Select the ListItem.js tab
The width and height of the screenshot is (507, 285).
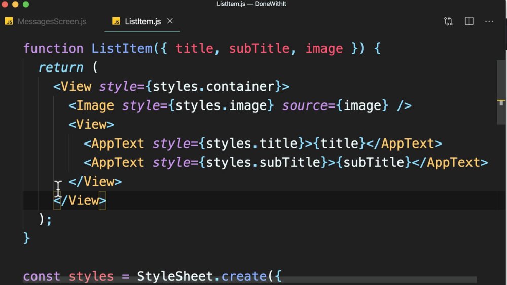pyautogui.click(x=142, y=21)
